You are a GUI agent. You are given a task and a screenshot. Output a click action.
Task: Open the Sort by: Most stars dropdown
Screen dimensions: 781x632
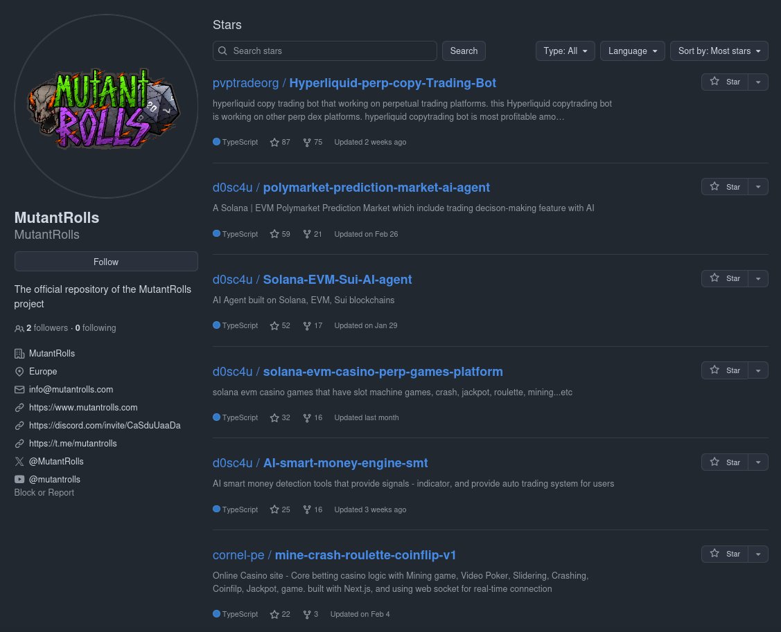coord(719,51)
